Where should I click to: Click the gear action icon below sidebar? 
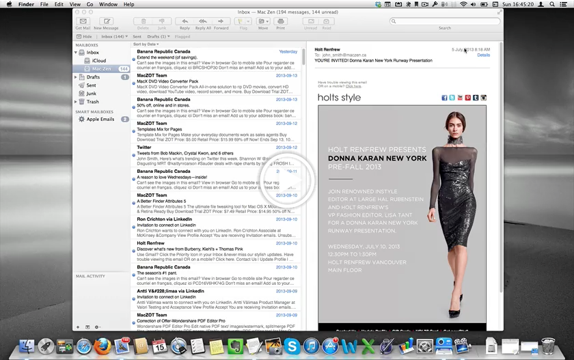click(97, 327)
